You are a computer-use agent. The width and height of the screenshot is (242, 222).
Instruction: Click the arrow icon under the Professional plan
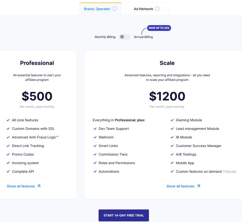(x=39, y=186)
